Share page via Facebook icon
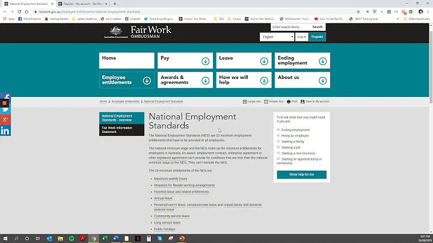The image size is (433, 243). coord(7,96)
